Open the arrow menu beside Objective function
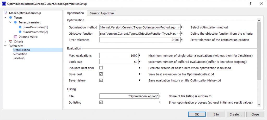This screenshot has height=120, width=267. tap(182, 34)
